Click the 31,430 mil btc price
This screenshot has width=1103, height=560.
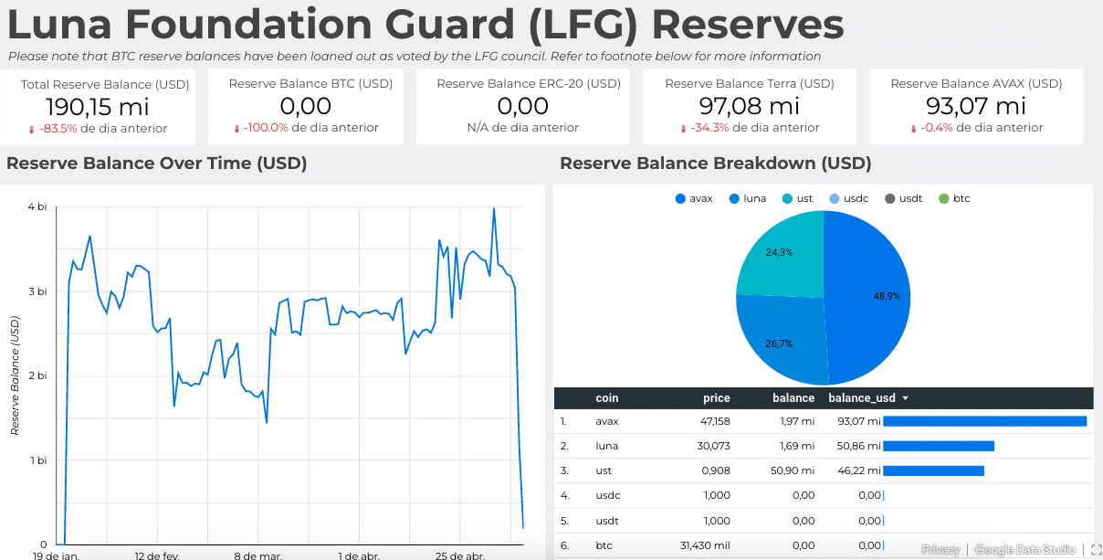(x=704, y=545)
